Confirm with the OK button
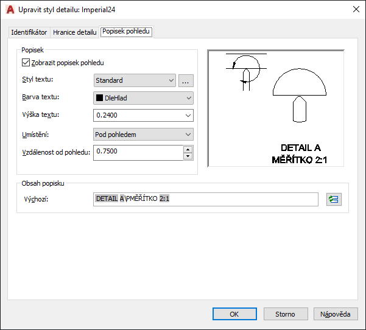This screenshot has height=330, width=366. point(234,314)
